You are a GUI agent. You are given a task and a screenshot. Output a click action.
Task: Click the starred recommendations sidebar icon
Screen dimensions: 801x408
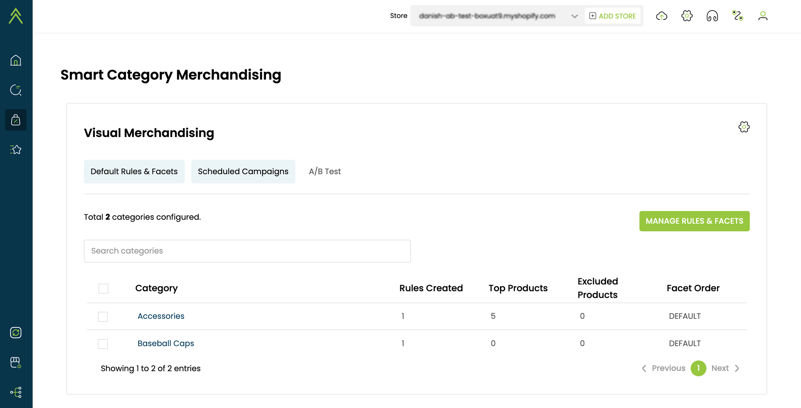point(16,150)
